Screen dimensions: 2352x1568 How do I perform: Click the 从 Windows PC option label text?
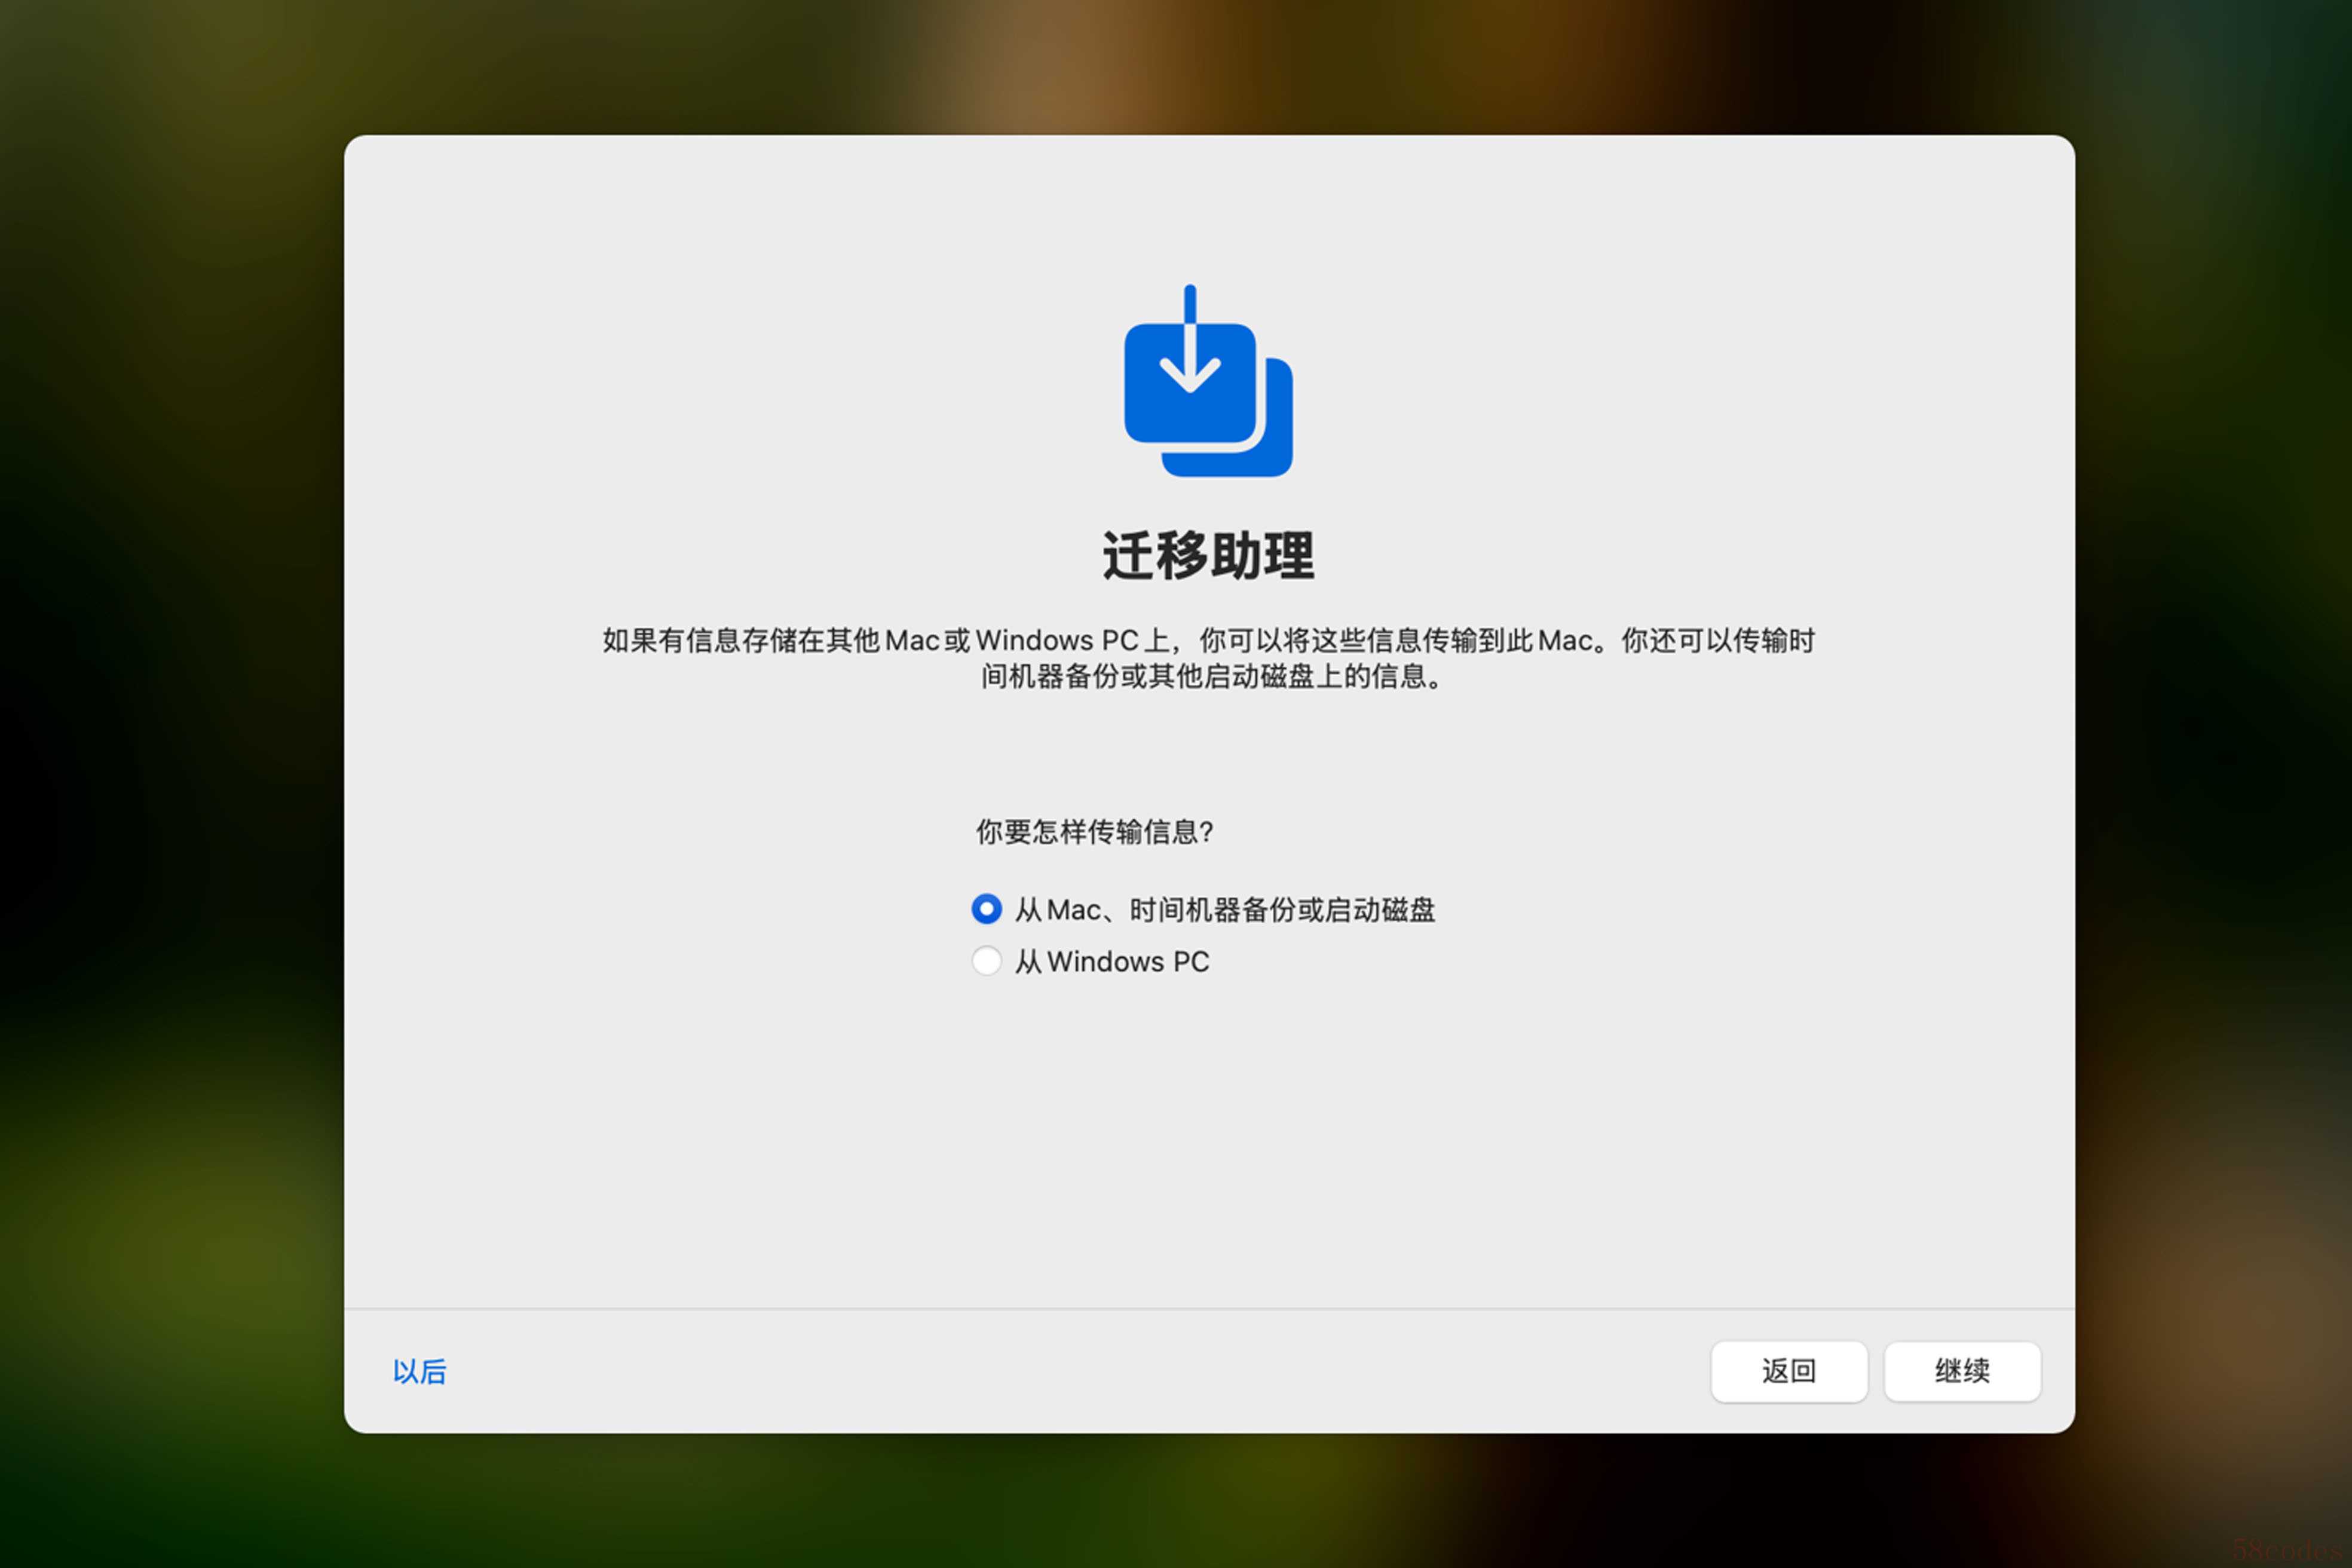[1112, 961]
